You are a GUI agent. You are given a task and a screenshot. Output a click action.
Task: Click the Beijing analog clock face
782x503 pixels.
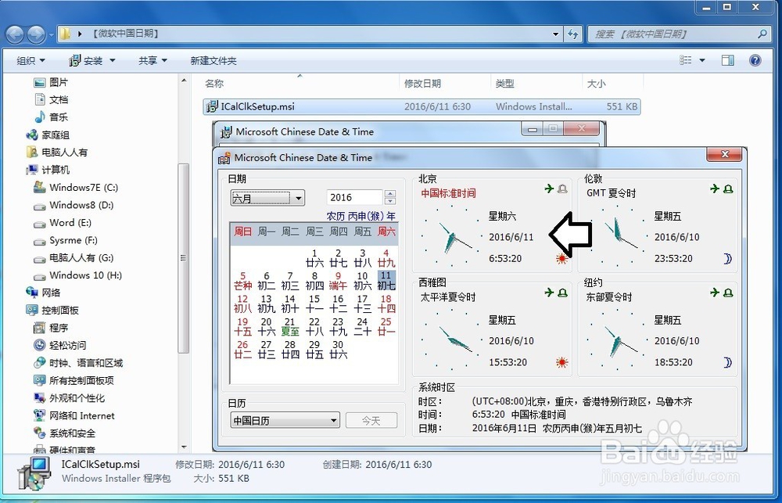(451, 237)
